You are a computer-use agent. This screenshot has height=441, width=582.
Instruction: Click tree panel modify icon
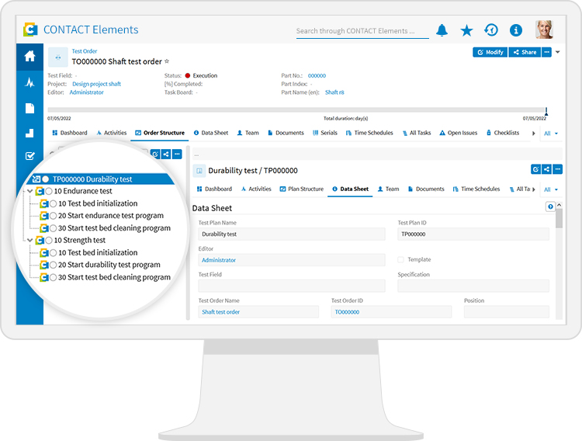[155, 154]
